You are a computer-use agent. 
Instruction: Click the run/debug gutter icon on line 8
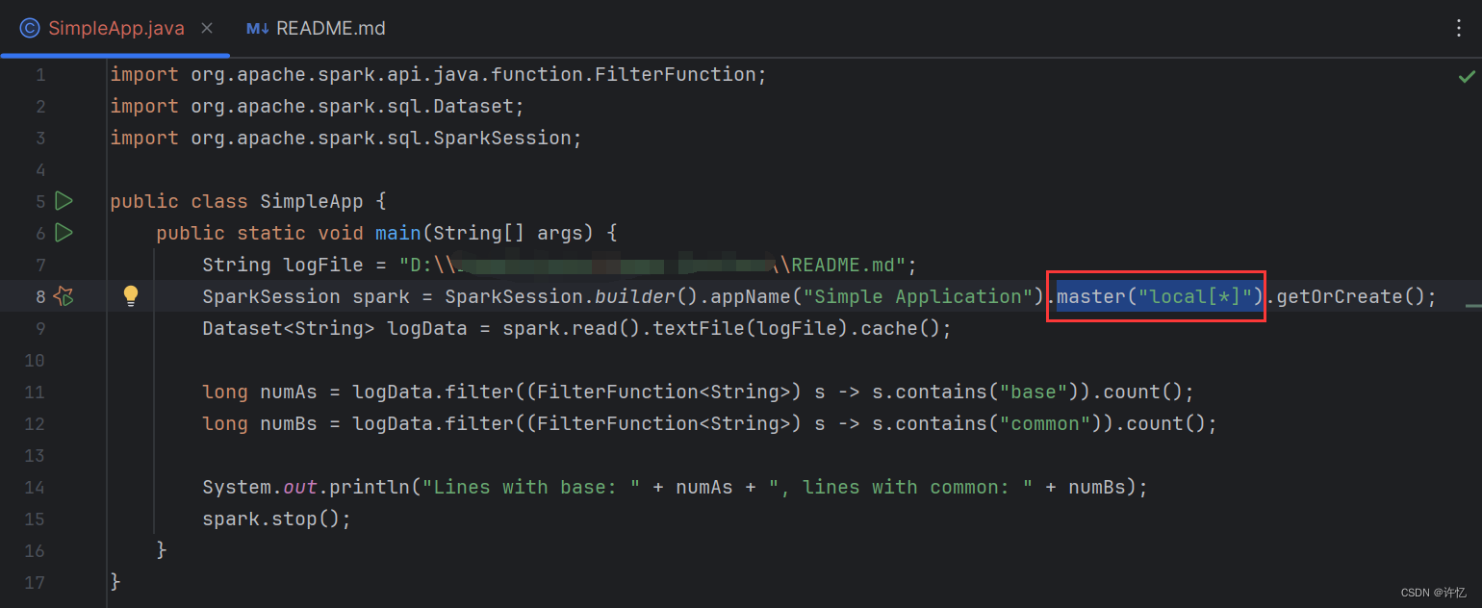click(x=64, y=296)
